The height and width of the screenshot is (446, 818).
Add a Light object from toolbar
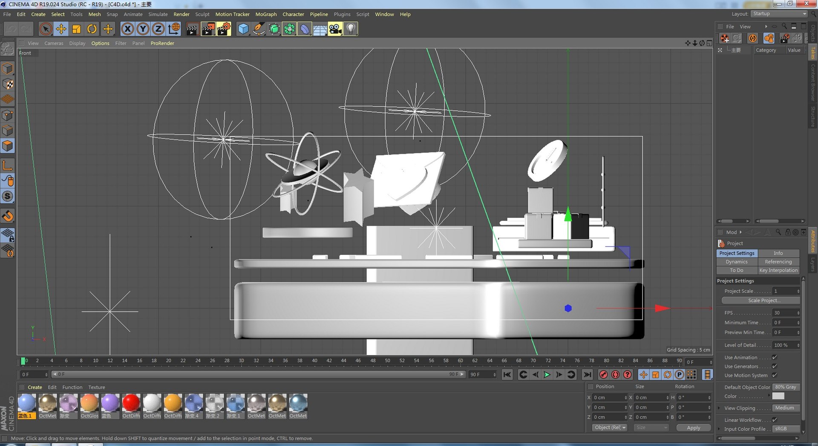(350, 29)
